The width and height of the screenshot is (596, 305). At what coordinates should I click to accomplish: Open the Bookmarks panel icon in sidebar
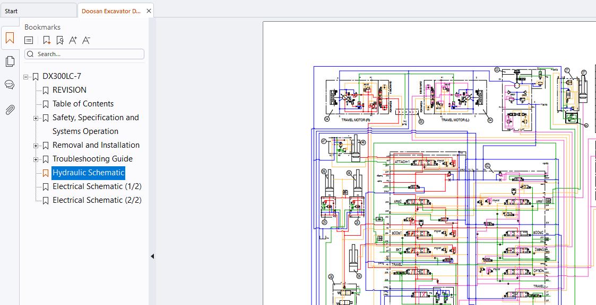(10, 38)
